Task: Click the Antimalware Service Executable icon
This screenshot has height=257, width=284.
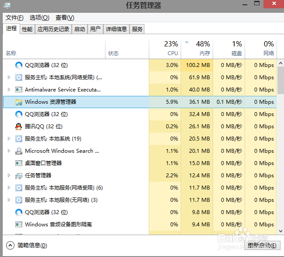Action: click(19, 90)
